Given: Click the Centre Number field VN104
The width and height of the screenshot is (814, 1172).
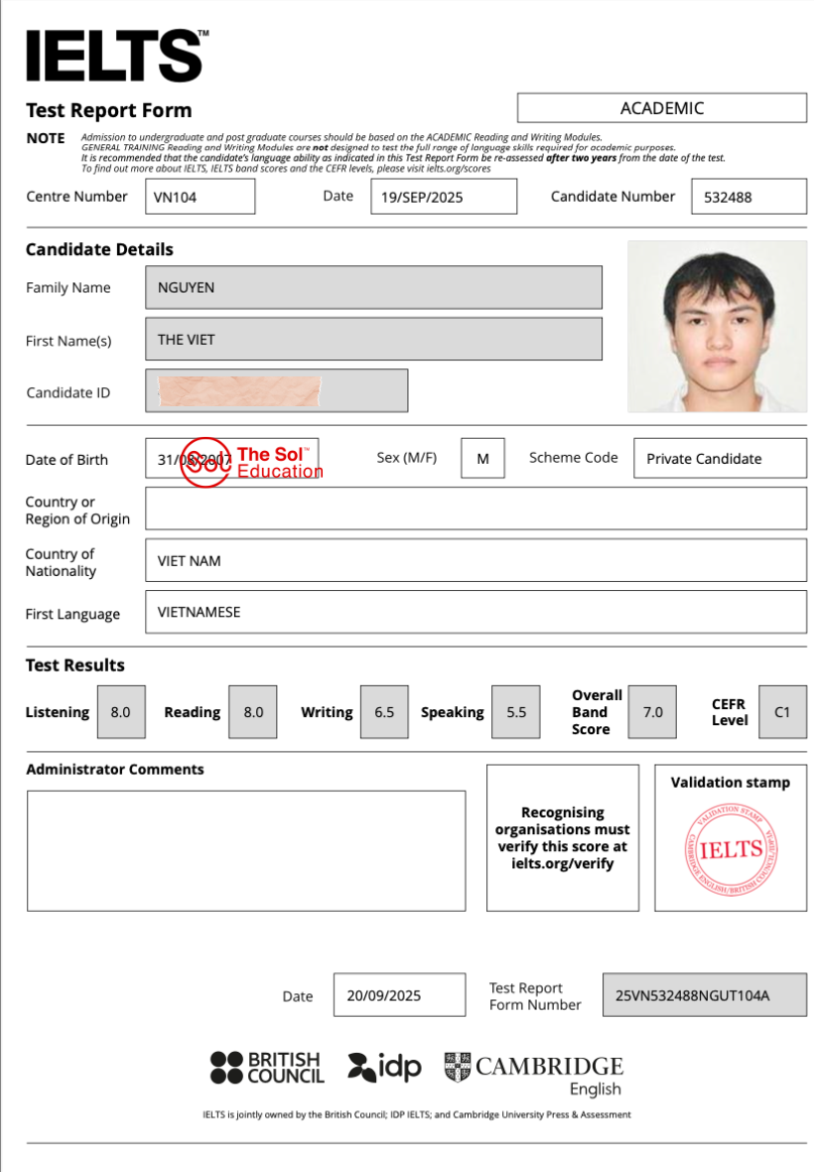Looking at the screenshot, I should coord(201,197).
